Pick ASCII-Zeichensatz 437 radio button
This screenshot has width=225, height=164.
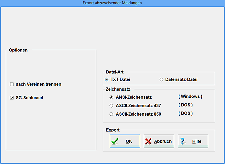111,105
